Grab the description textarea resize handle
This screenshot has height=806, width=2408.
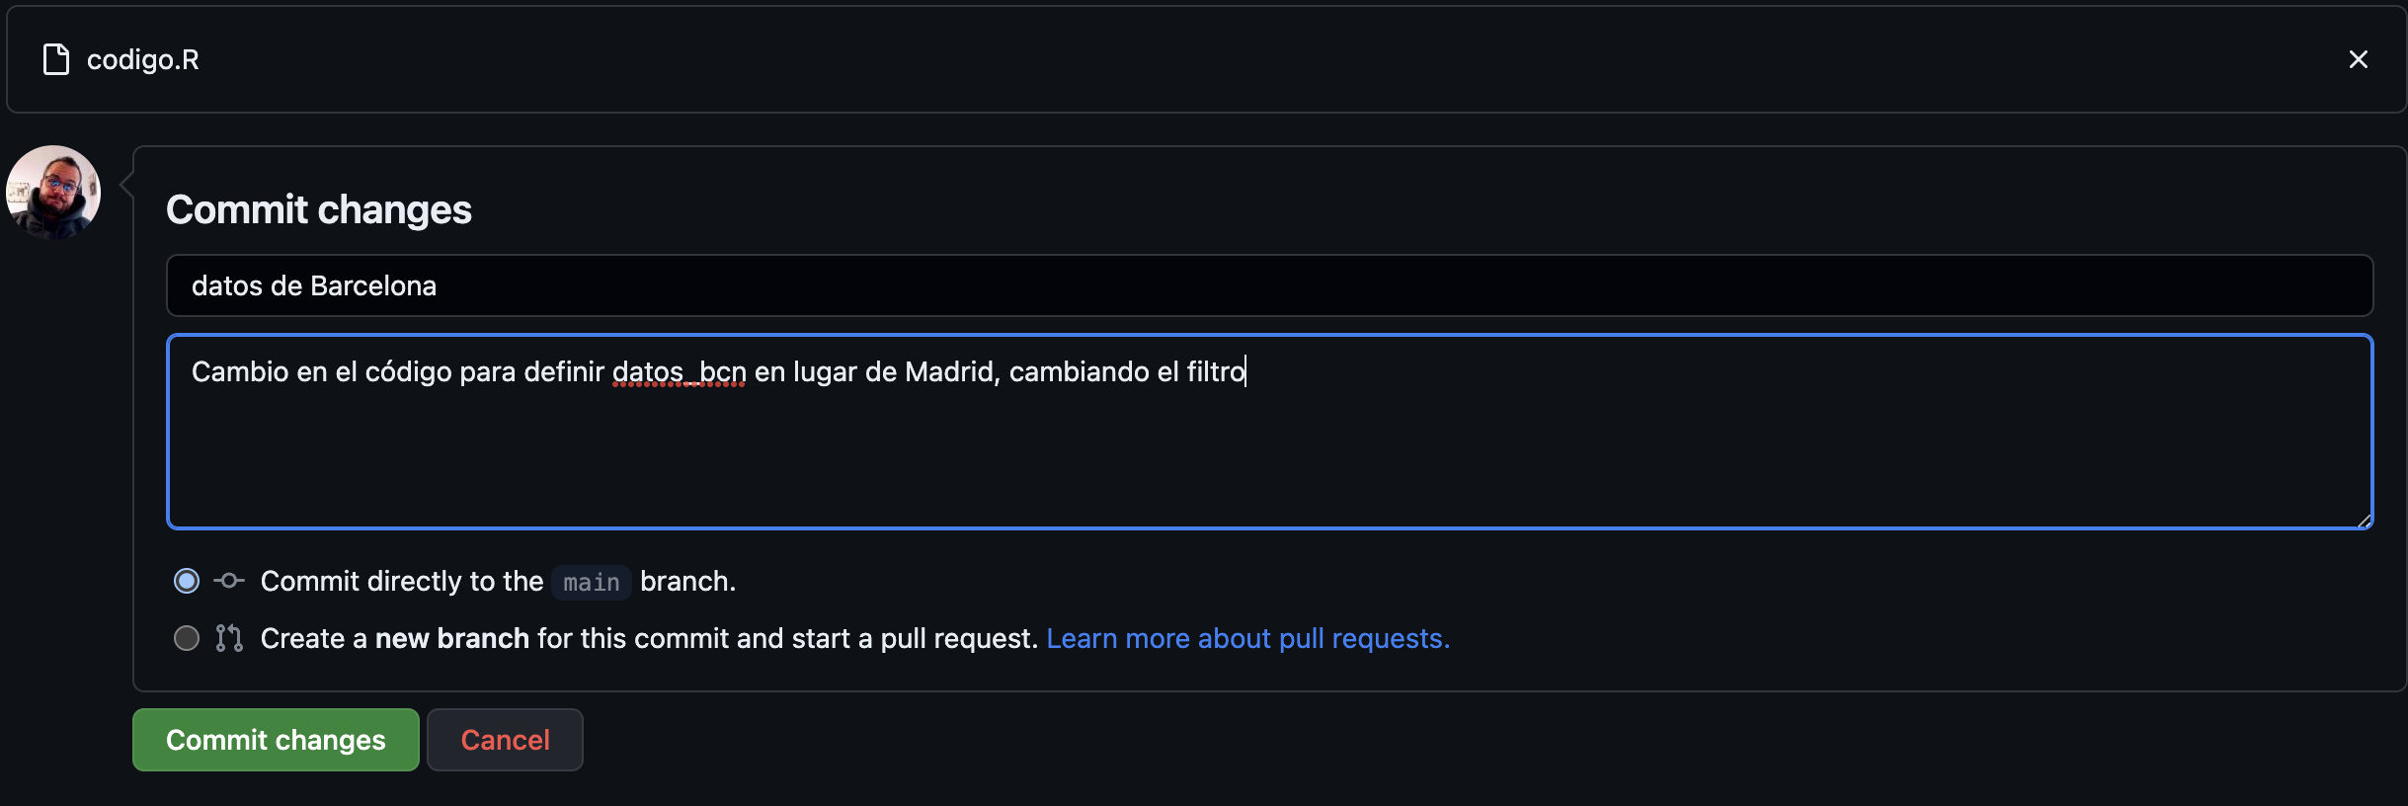pyautogui.click(x=2364, y=521)
